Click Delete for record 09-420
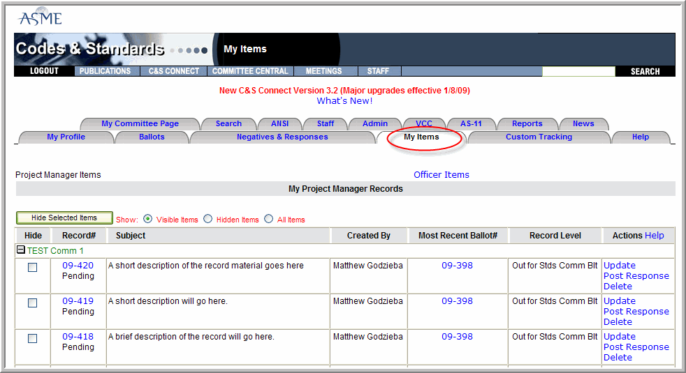The image size is (686, 373). point(618,286)
